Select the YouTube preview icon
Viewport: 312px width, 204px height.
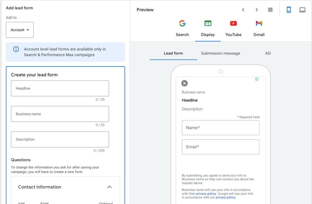[x=233, y=24]
